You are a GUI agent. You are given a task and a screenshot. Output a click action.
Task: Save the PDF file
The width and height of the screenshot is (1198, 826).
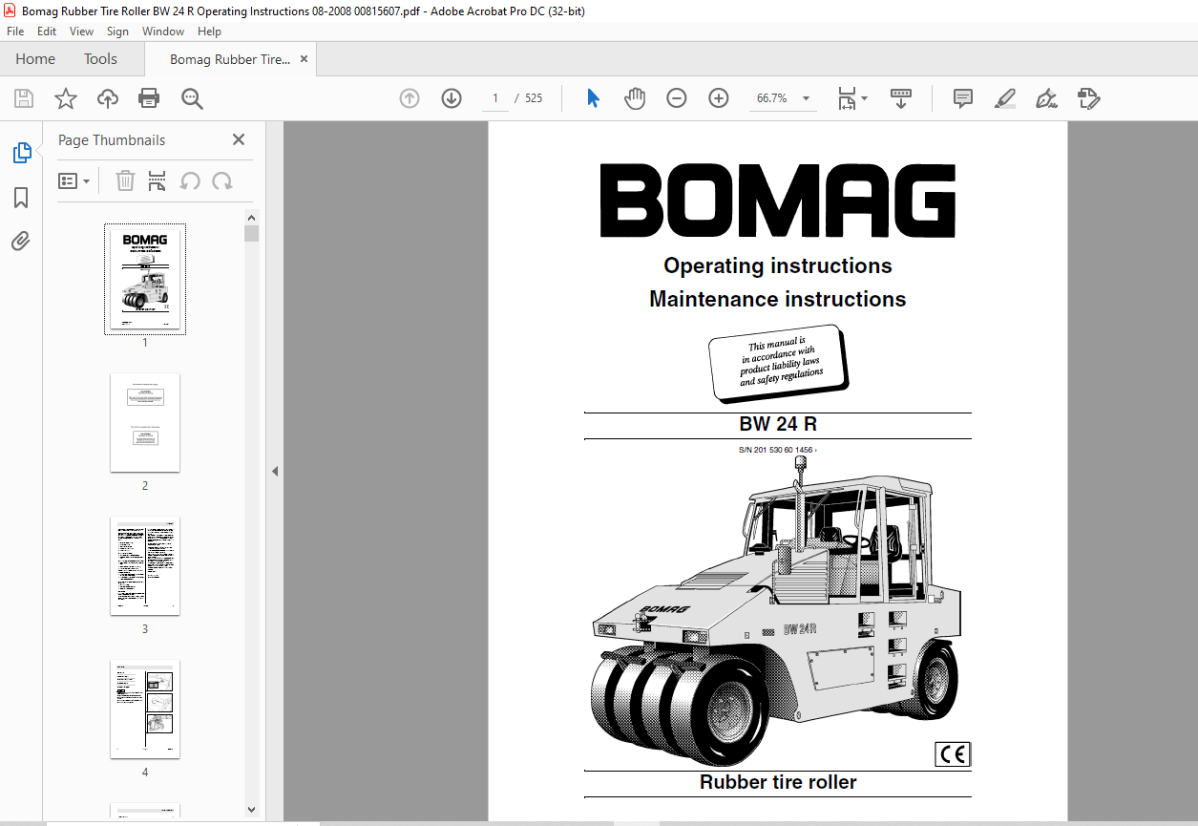point(24,98)
